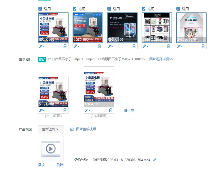Viewport: 219px width, 170px height.
Task: Delete the second JZX-22F product image
Action: 99,46
